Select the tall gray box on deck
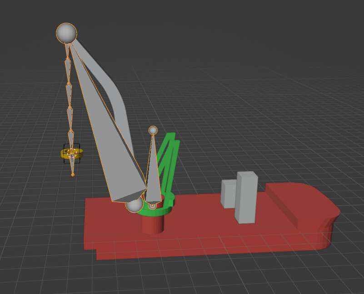364x294 pixels. pyautogui.click(x=246, y=198)
